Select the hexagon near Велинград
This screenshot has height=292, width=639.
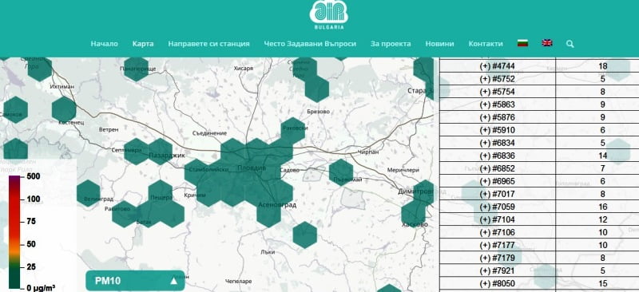(89, 193)
